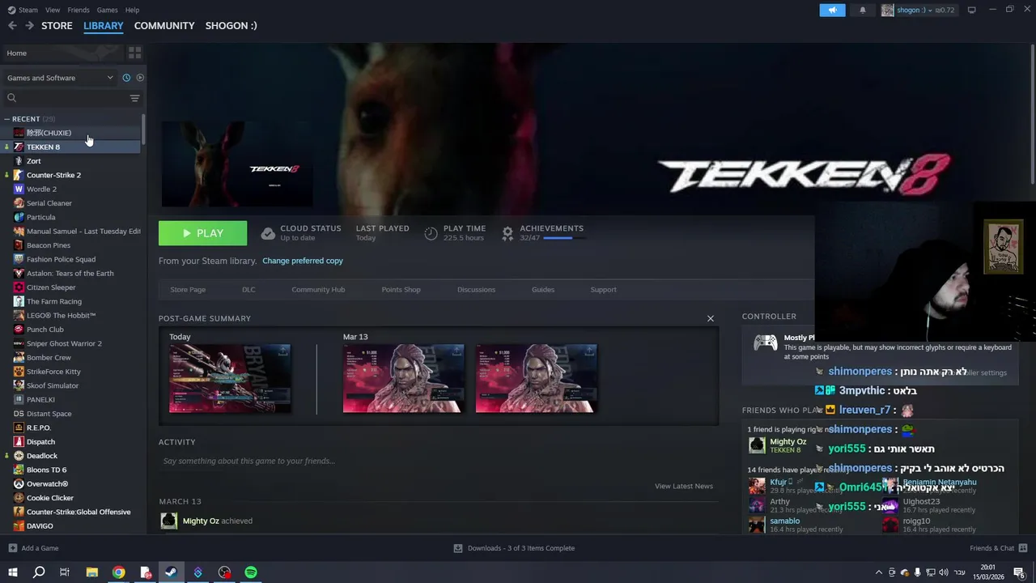Go to the COMMUNITY section

pyautogui.click(x=164, y=26)
